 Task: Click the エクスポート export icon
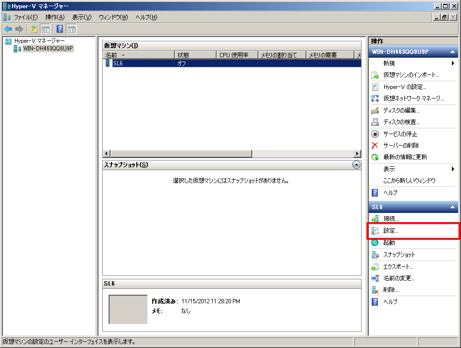click(375, 266)
